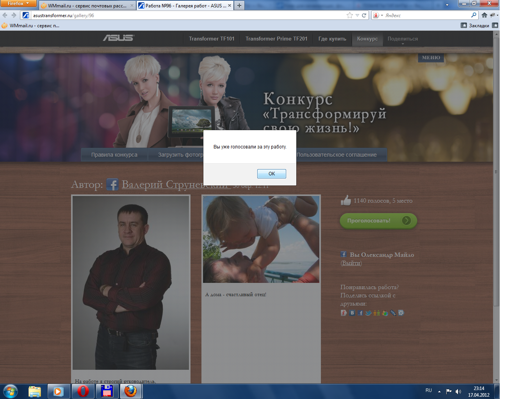
Task: Show hidden tray icons arrow
Action: (439, 391)
